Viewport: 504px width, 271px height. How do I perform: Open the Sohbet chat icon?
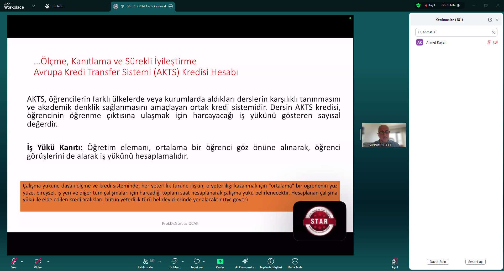(x=174, y=261)
